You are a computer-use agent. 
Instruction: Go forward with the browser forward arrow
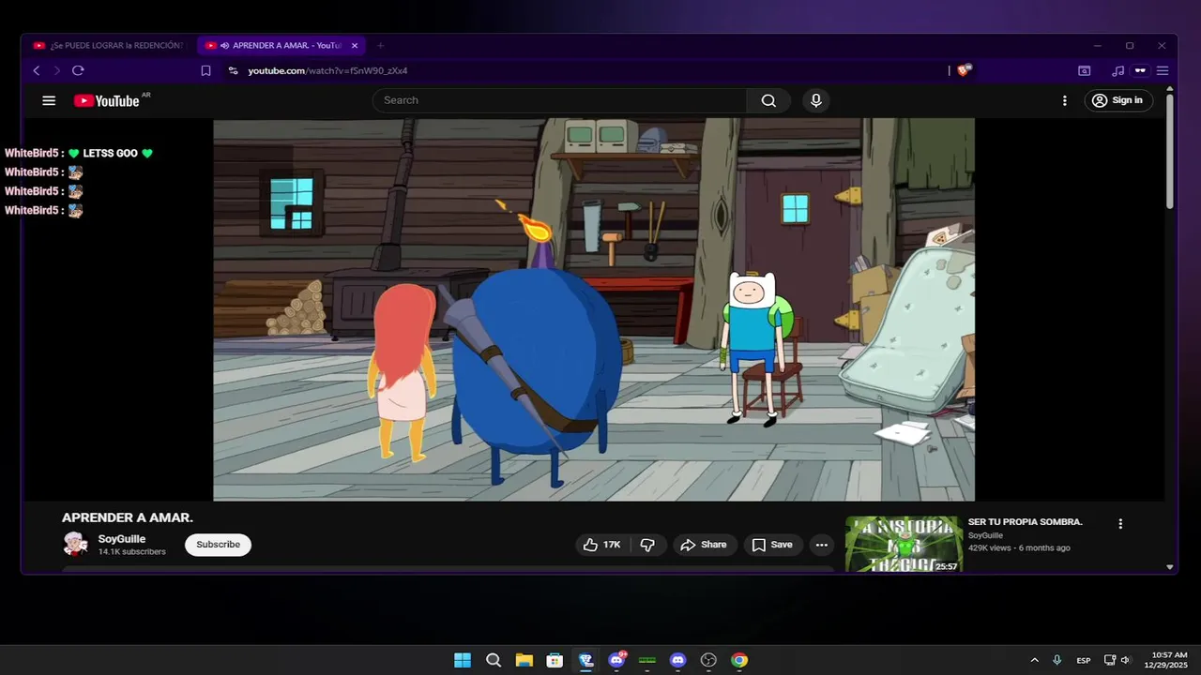coord(56,70)
